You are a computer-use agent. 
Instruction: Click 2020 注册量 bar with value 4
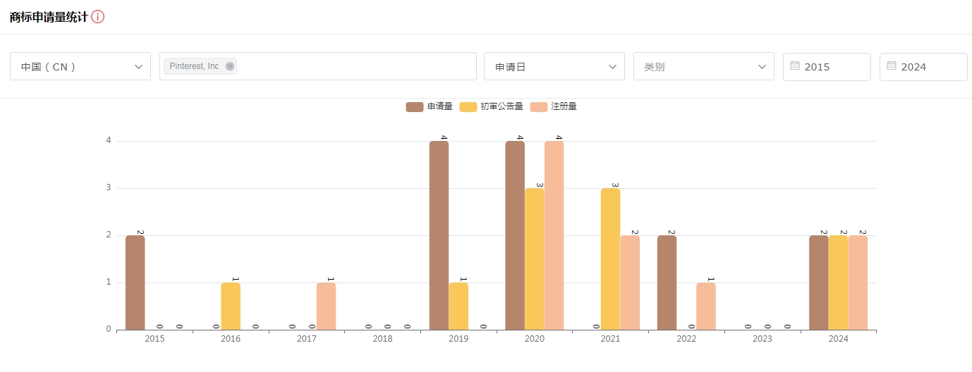[554, 235]
